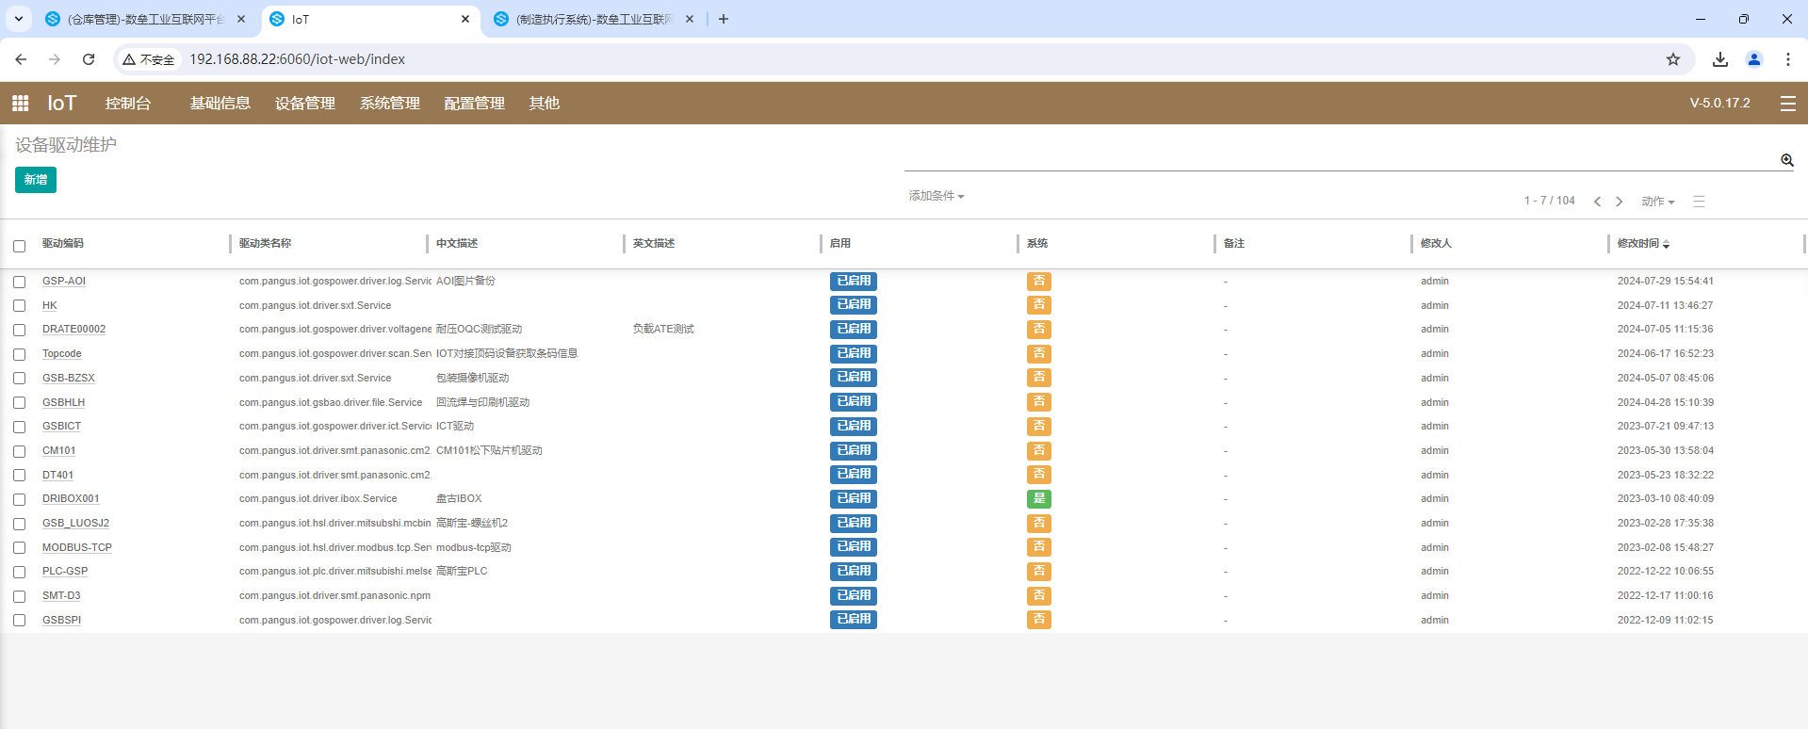Click the 盘古IBOX description cell
This screenshot has height=729, width=1808.
(x=459, y=498)
